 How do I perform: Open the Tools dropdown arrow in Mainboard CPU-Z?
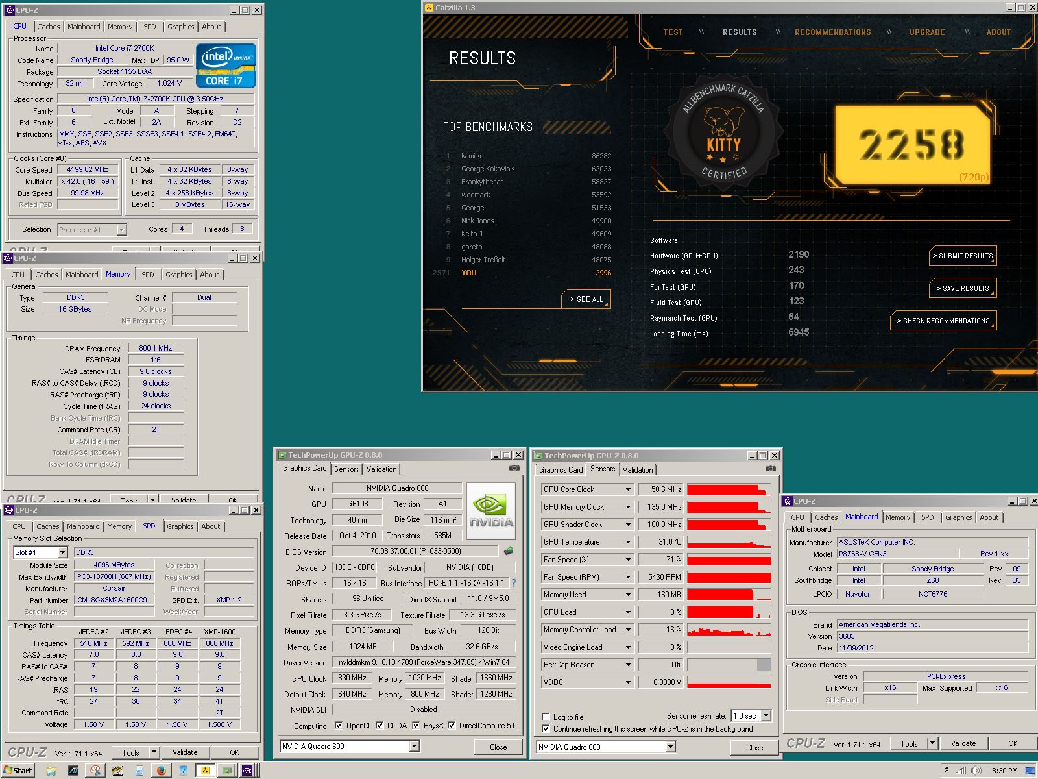932,743
